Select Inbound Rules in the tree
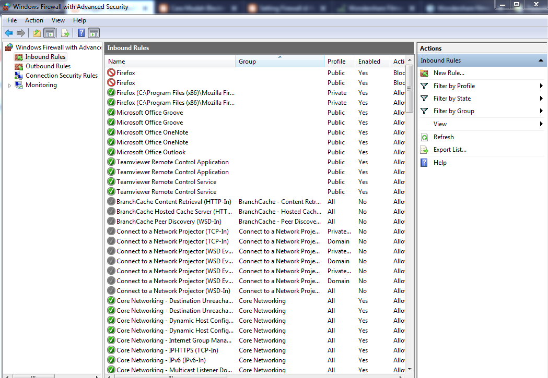This screenshot has width=548, height=378. click(x=45, y=57)
